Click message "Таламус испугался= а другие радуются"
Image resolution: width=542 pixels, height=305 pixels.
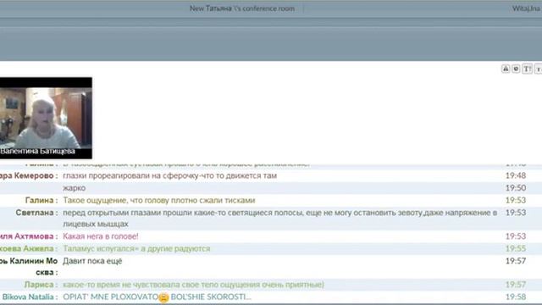(136, 248)
